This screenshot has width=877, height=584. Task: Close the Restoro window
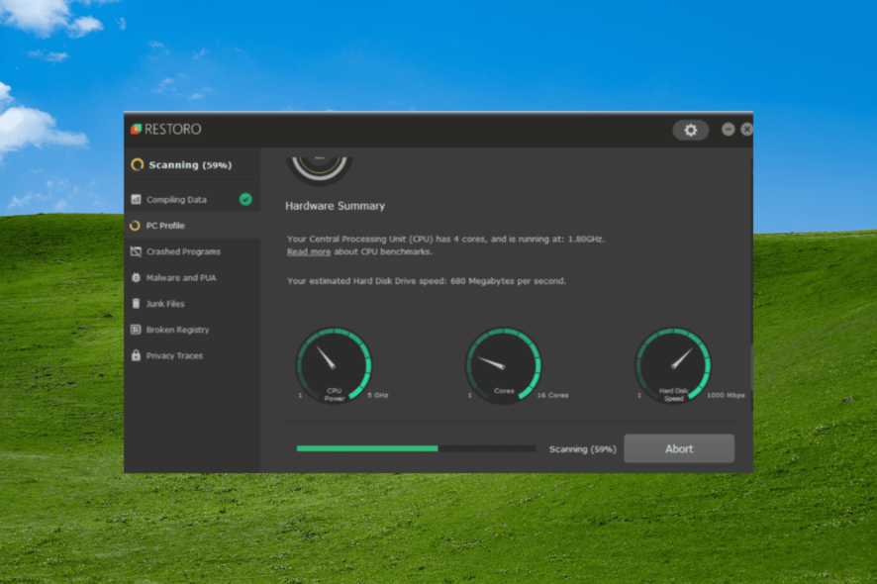pos(746,130)
